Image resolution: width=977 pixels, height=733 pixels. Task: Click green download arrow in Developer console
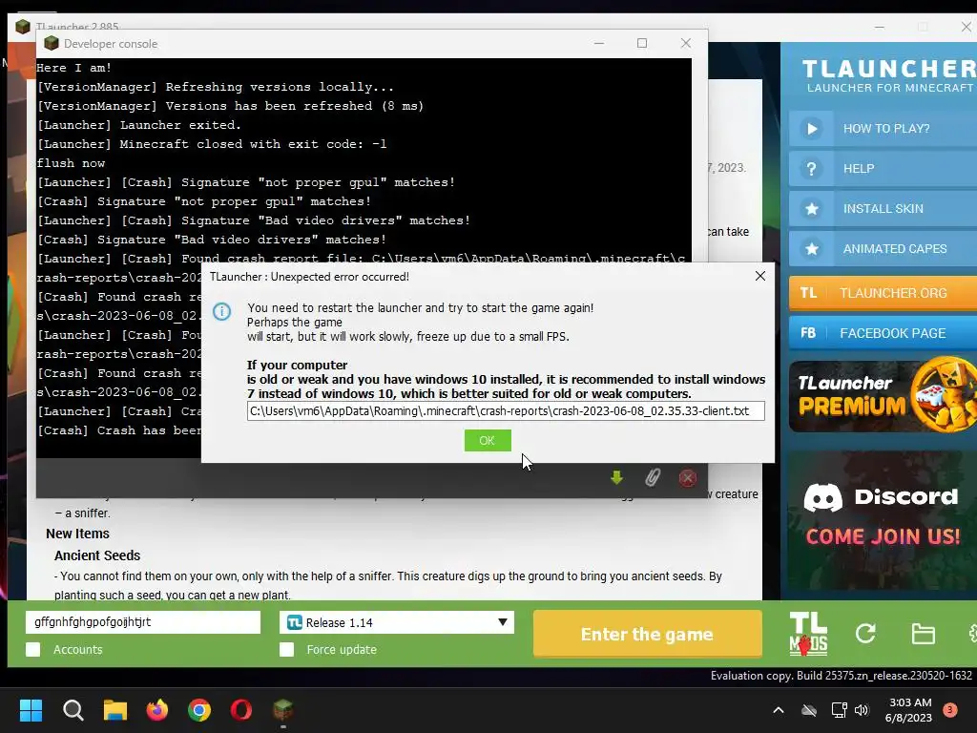pos(616,478)
